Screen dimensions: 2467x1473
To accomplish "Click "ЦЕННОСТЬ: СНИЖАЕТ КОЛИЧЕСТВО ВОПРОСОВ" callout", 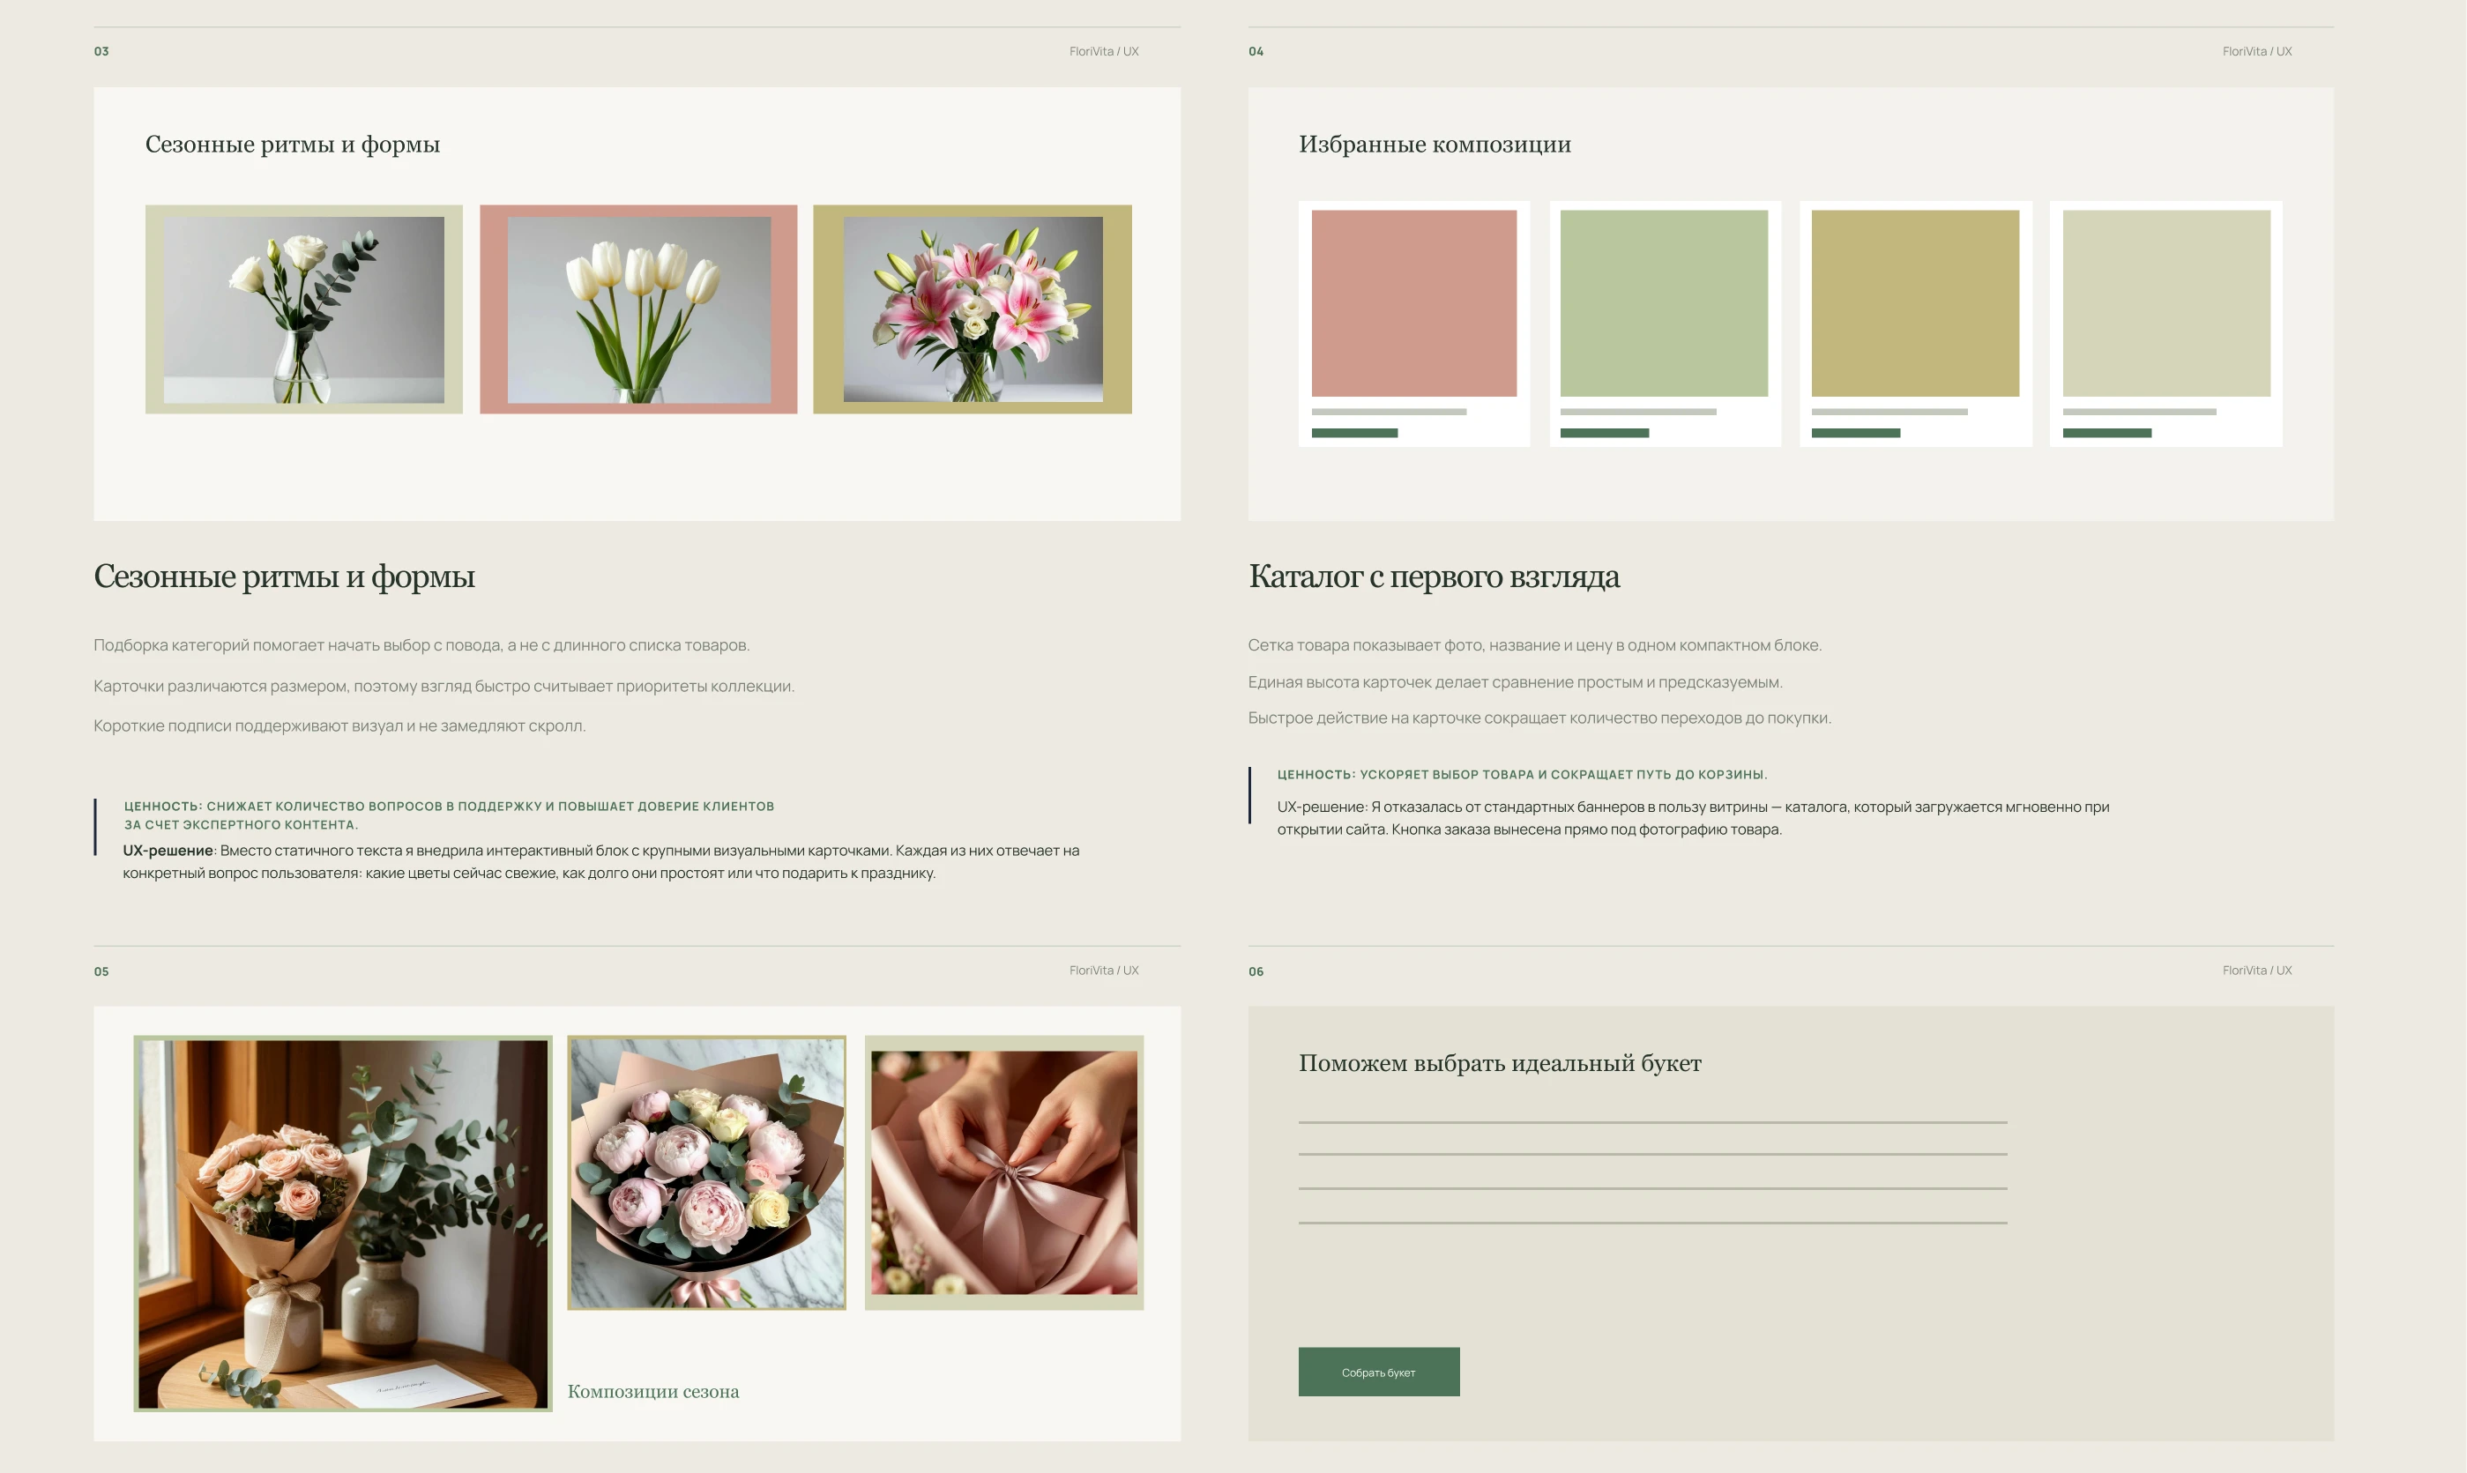I will tap(449, 815).
